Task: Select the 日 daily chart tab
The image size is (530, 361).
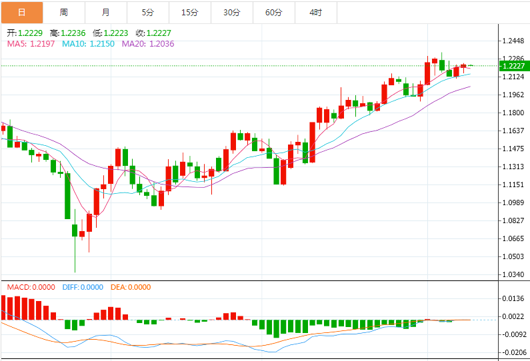Action: tap(22, 13)
